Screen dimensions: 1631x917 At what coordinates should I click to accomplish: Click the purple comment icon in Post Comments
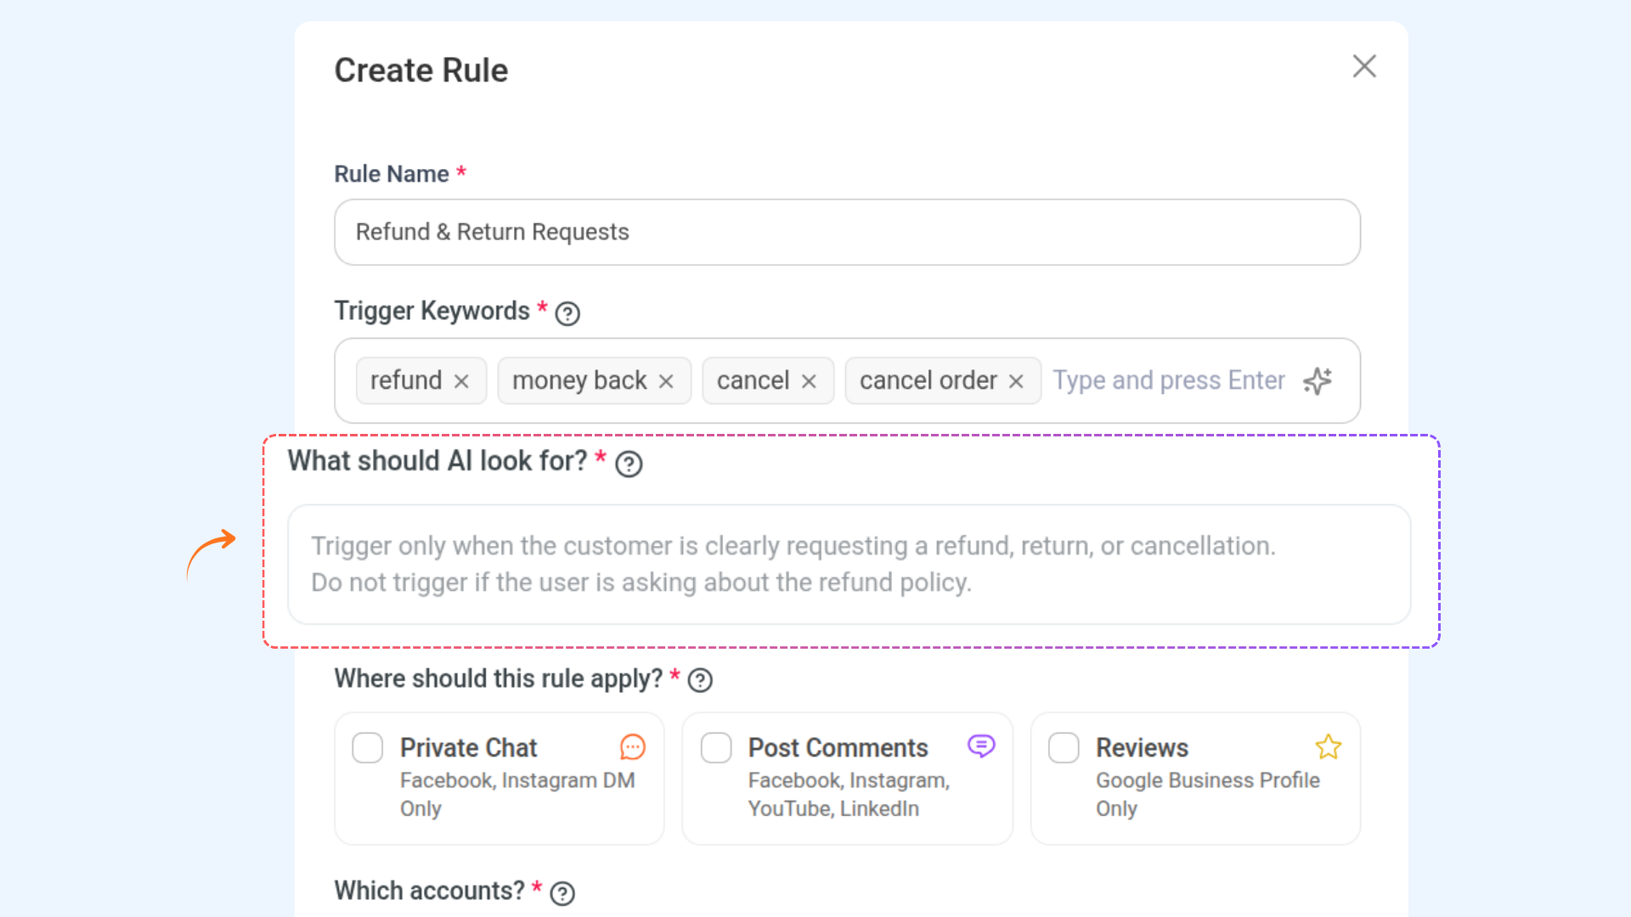tap(981, 745)
